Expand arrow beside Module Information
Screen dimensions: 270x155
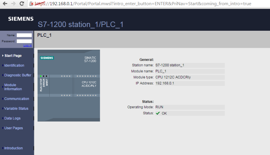(3, 87)
